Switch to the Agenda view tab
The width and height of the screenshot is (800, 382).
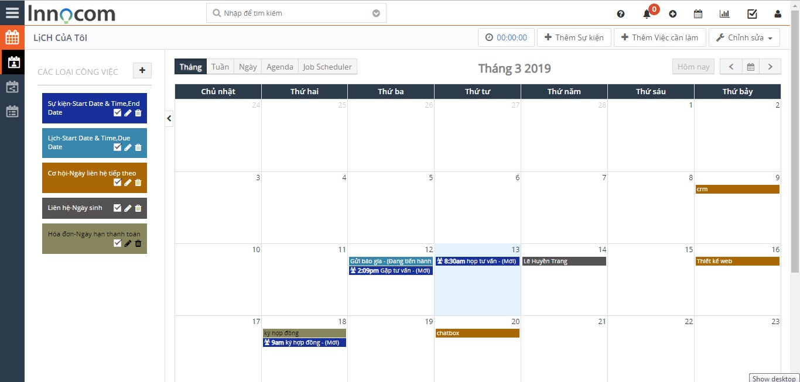click(279, 67)
